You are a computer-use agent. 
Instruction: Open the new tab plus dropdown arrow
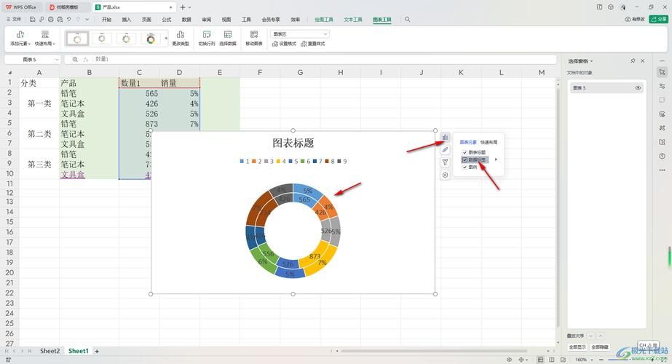(x=190, y=7)
